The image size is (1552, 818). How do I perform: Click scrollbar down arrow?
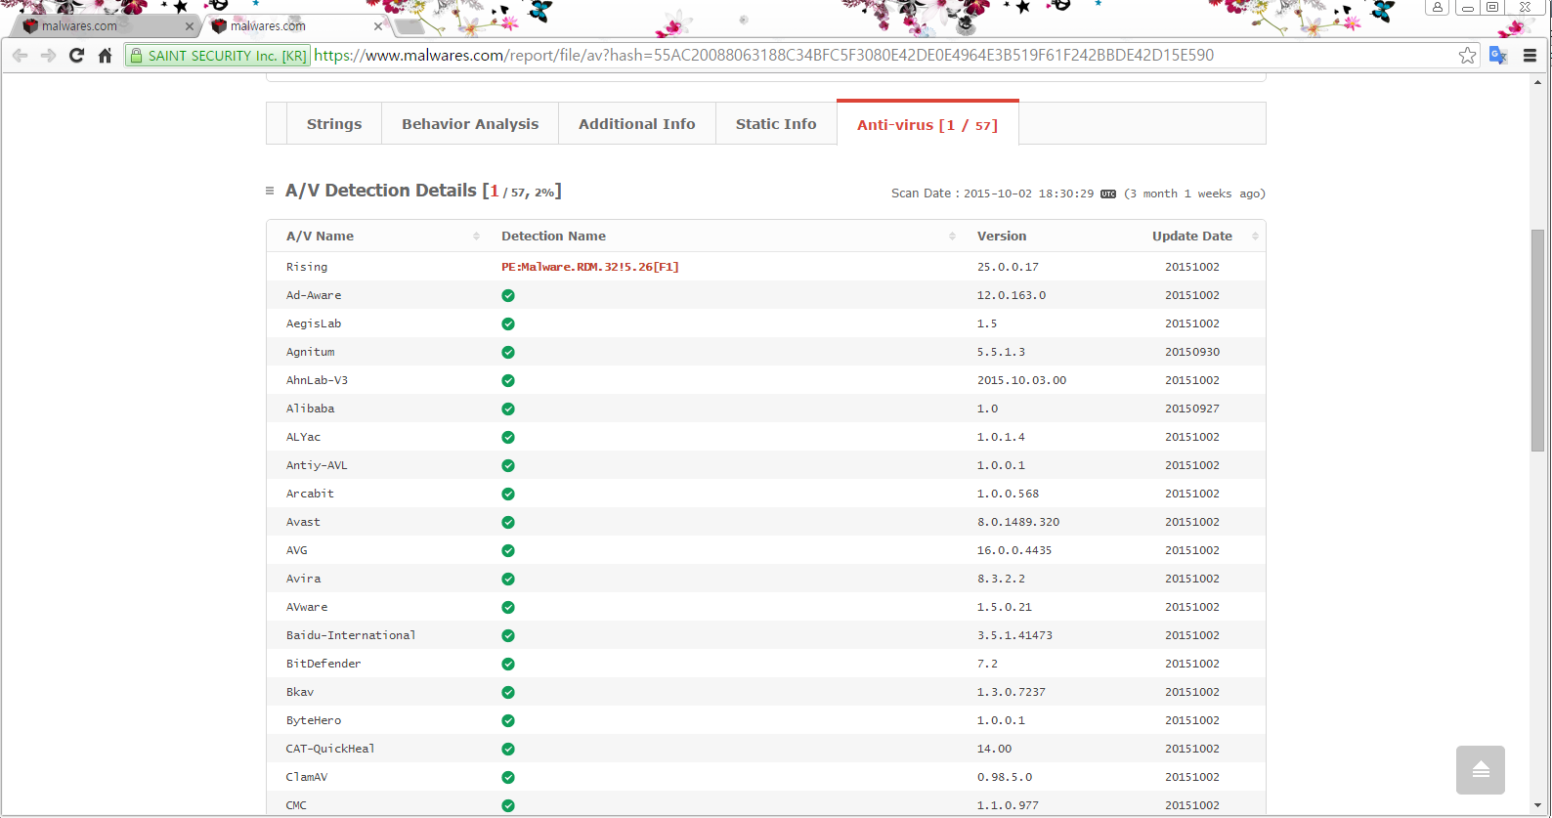coord(1537,806)
